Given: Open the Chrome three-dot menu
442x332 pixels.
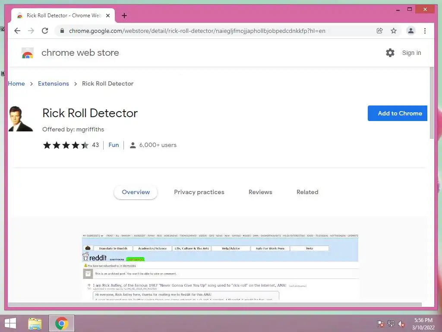Looking at the screenshot, I should point(425,31).
